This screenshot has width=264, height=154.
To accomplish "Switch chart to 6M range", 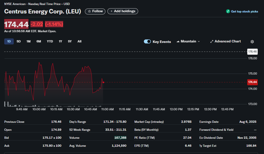I will click(39, 41).
